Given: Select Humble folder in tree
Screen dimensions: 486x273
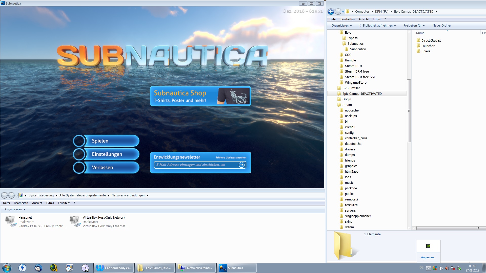Looking at the screenshot, I should pyautogui.click(x=348, y=60).
